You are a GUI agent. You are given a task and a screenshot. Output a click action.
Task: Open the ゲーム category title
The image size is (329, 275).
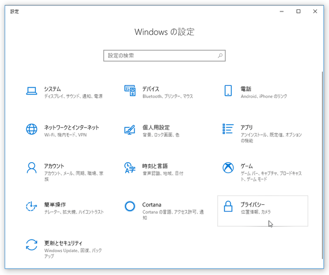pyautogui.click(x=246, y=166)
